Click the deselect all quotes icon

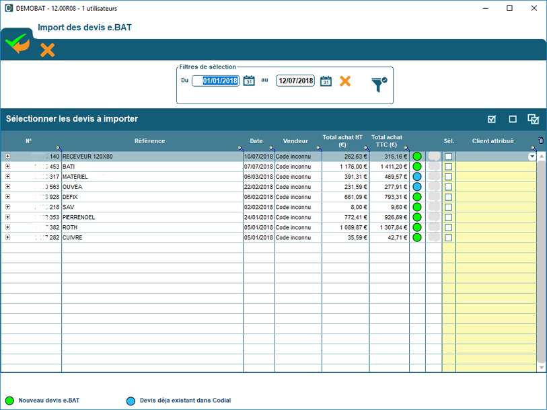[x=513, y=119]
